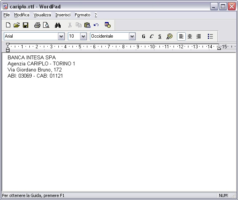
Task: Click the WordPad document icon in the title bar
Action: (5, 6)
